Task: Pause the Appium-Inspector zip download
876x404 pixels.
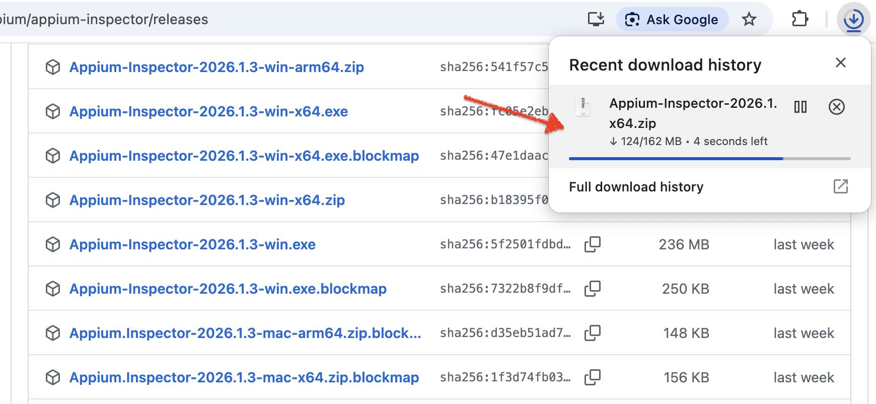Action: click(800, 107)
